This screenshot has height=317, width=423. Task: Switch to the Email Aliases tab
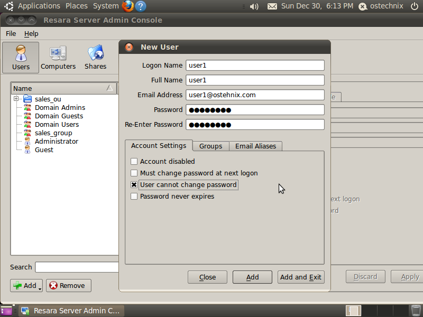pyautogui.click(x=255, y=146)
